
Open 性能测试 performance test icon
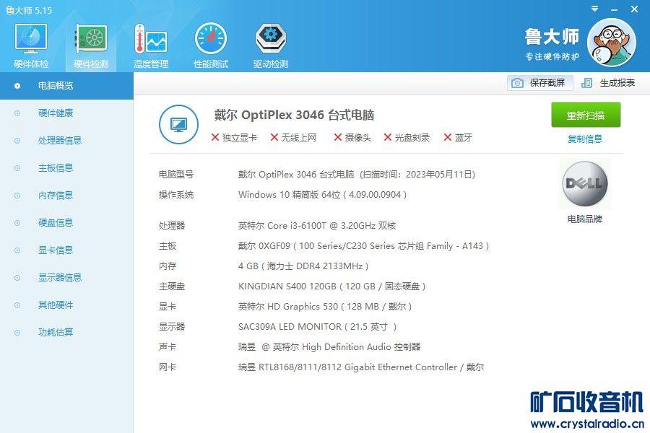211,45
